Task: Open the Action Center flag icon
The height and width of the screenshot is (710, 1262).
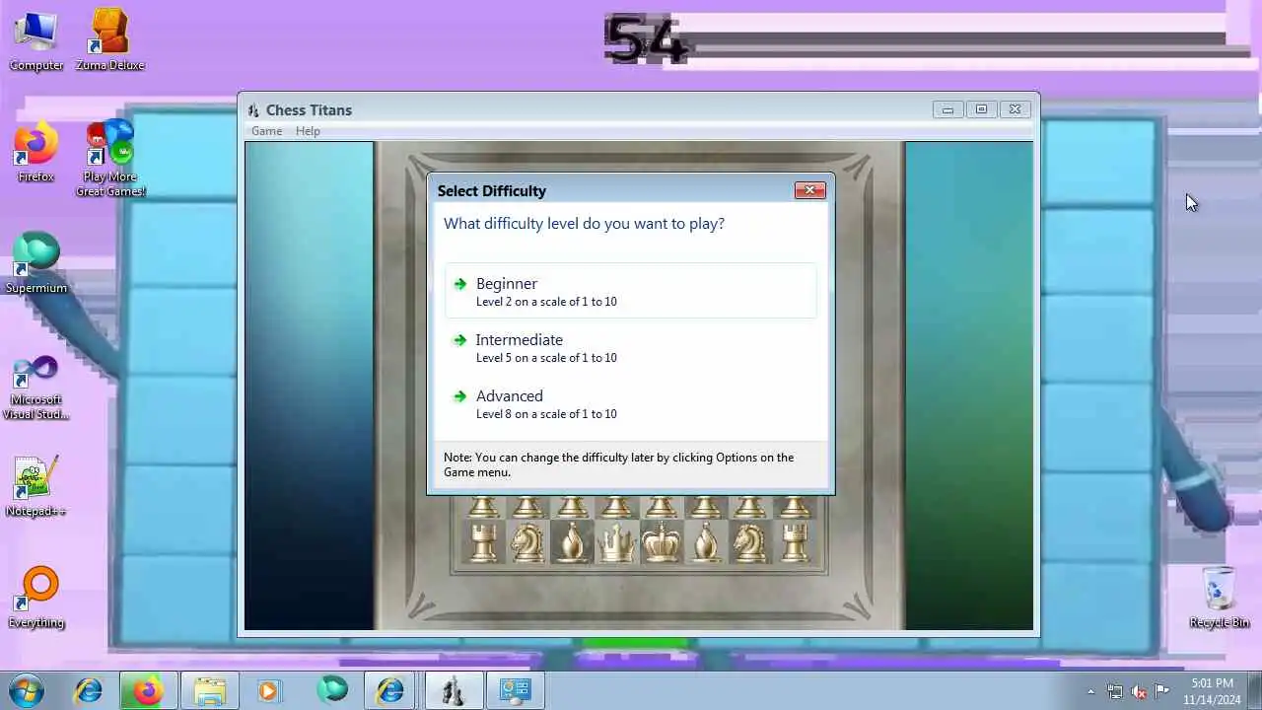Action: click(x=1162, y=691)
